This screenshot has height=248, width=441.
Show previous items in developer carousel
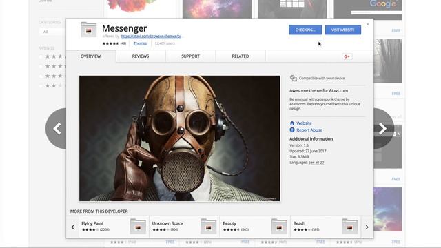(x=72, y=227)
